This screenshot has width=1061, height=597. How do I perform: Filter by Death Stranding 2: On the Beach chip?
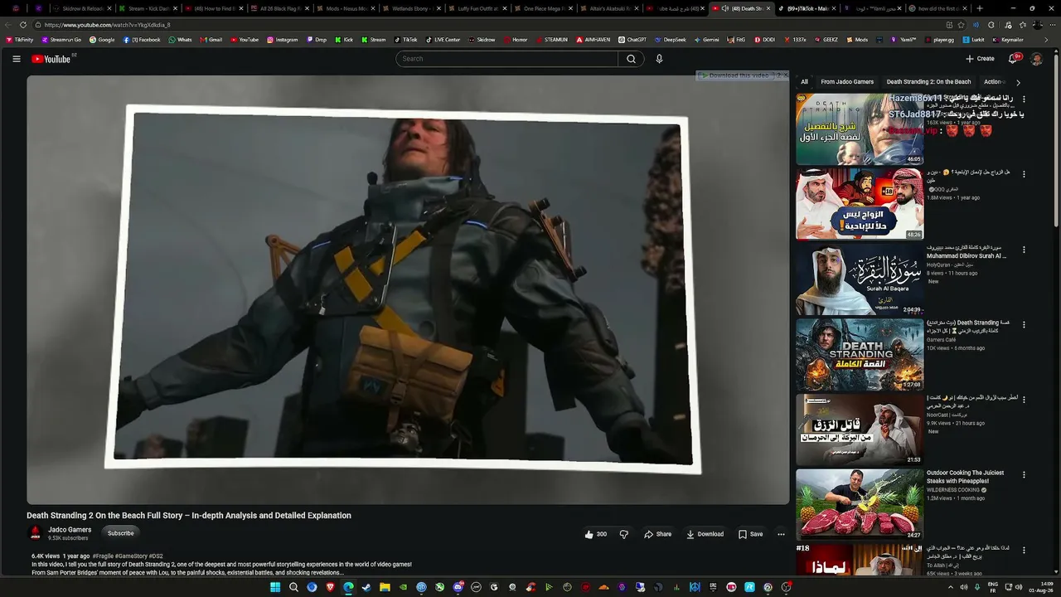click(x=928, y=82)
